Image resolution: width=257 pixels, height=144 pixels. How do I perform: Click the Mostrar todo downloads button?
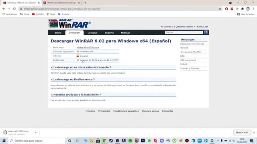point(242,132)
